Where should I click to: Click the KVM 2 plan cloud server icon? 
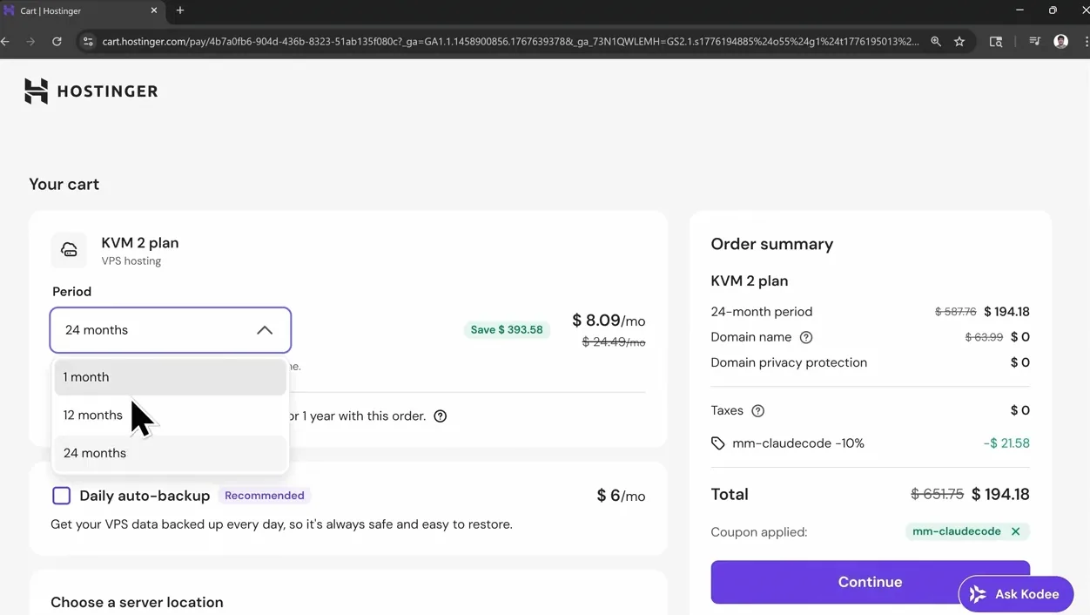point(69,250)
